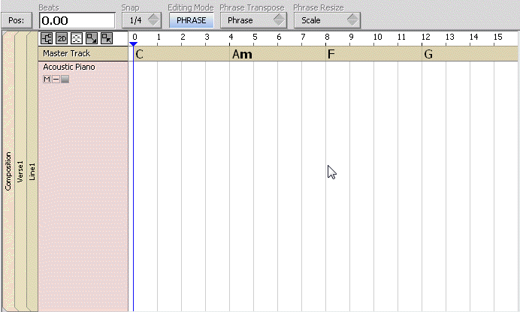Image resolution: width=520 pixels, height=312 pixels.
Task: Adjust Phrase Resize stepper arrows
Action: 353,20
